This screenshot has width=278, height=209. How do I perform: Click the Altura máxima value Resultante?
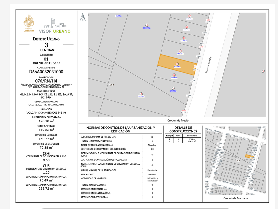point(152,170)
